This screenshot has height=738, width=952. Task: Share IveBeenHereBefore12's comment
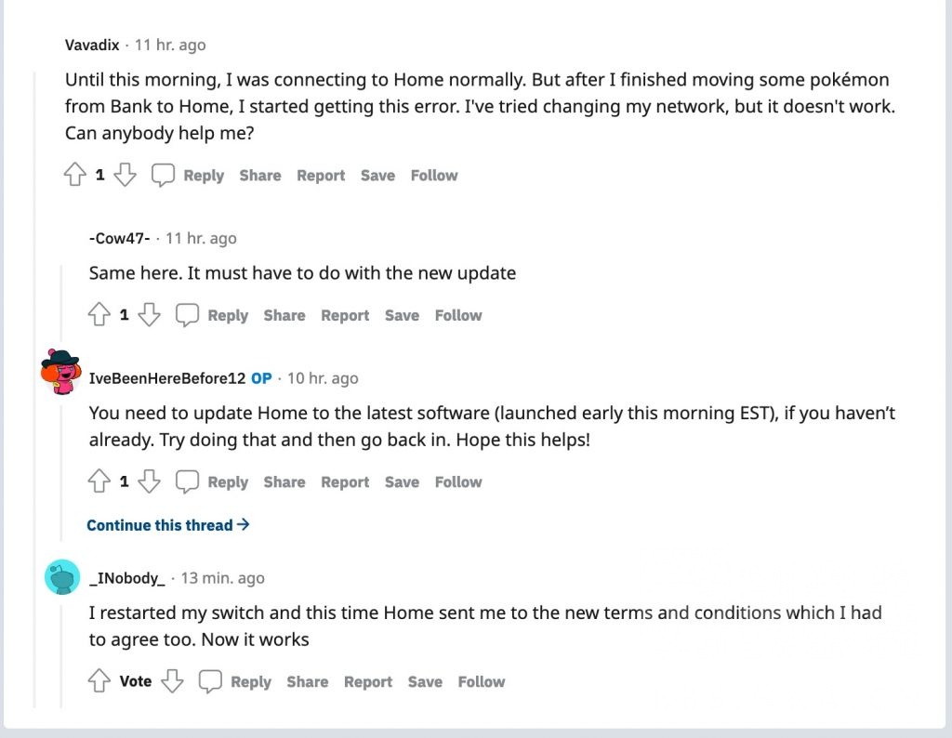click(x=284, y=482)
